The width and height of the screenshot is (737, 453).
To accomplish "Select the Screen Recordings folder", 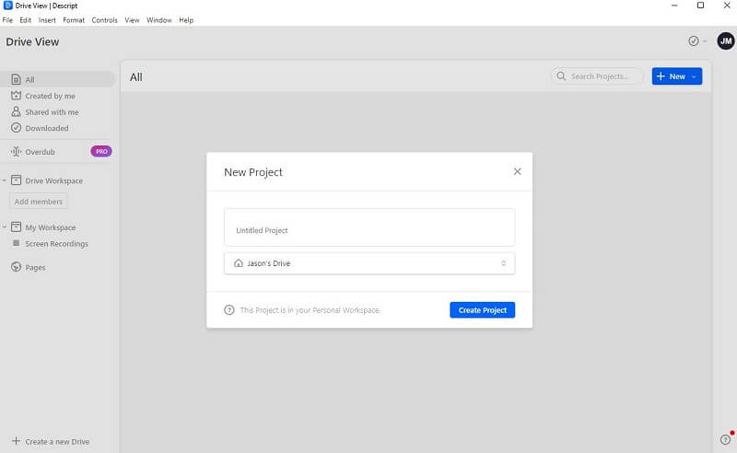I will 56,244.
